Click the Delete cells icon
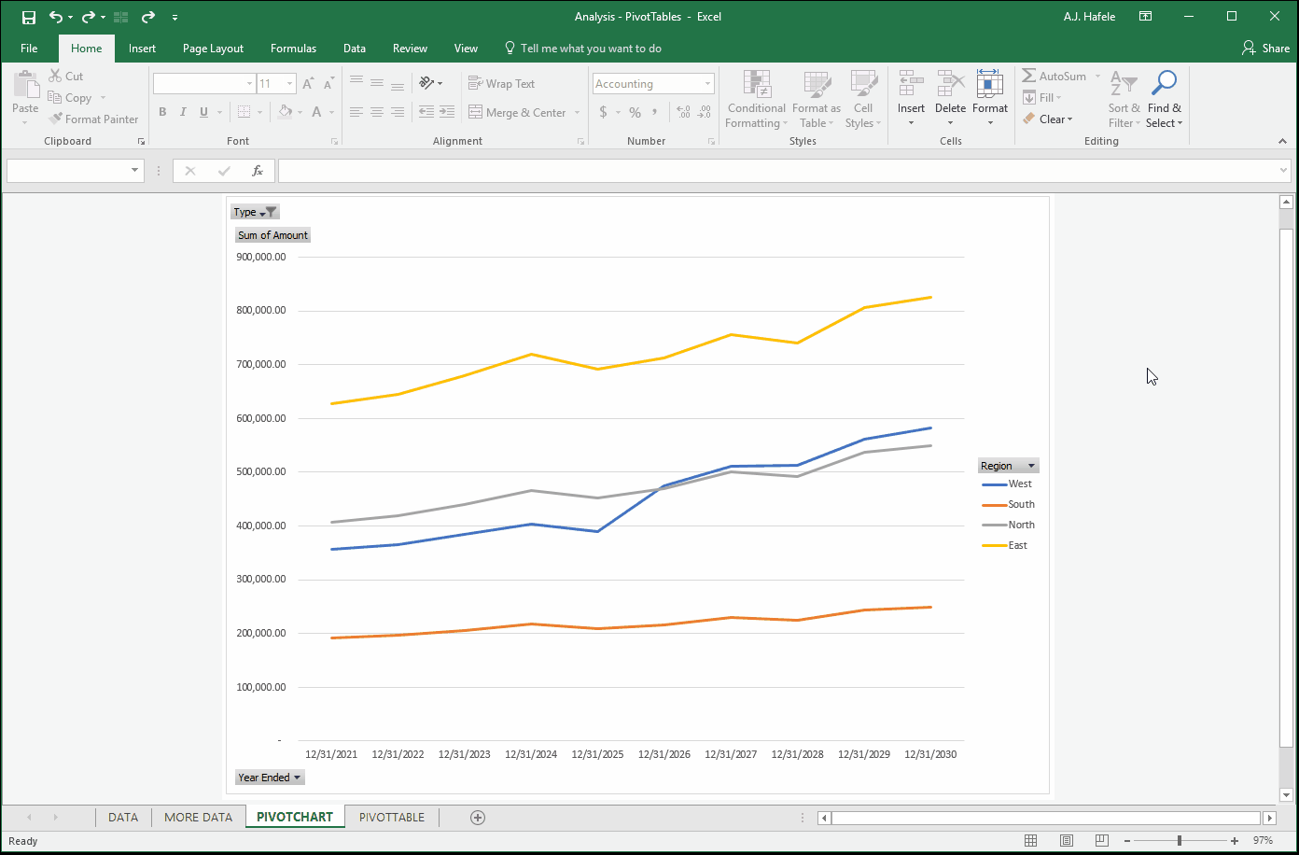This screenshot has height=855, width=1299. [950, 83]
